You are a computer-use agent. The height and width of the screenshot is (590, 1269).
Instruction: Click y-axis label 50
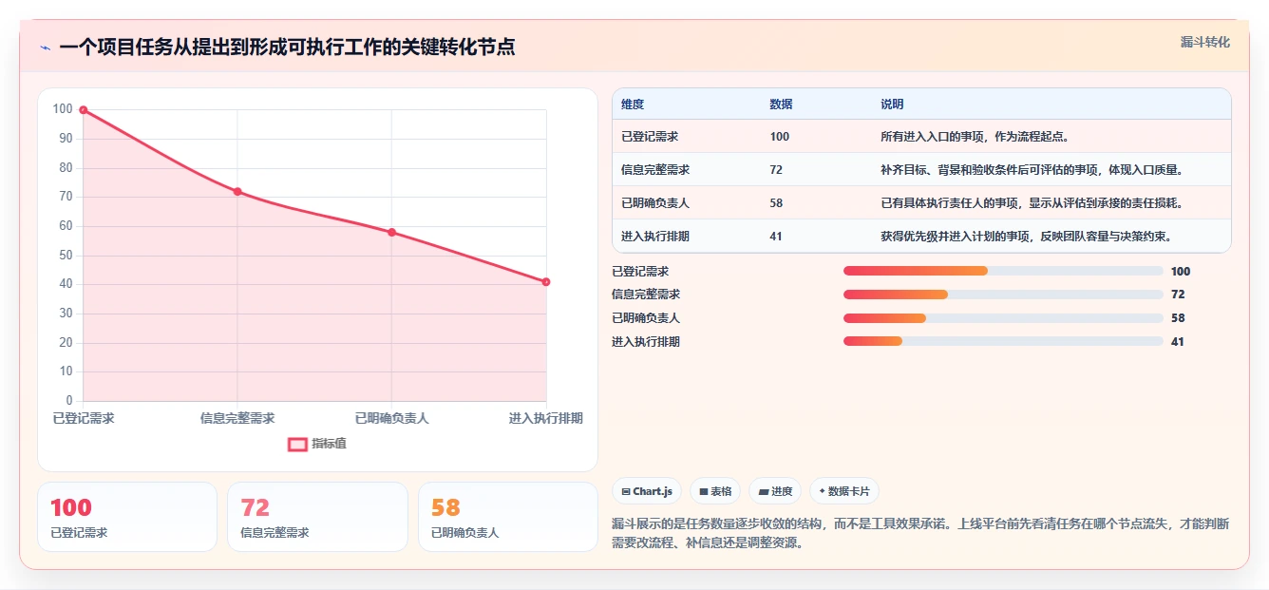(x=66, y=256)
